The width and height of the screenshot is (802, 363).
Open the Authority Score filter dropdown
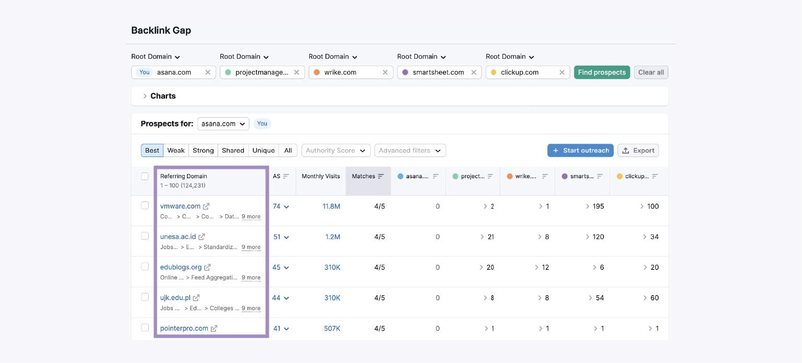pos(336,151)
